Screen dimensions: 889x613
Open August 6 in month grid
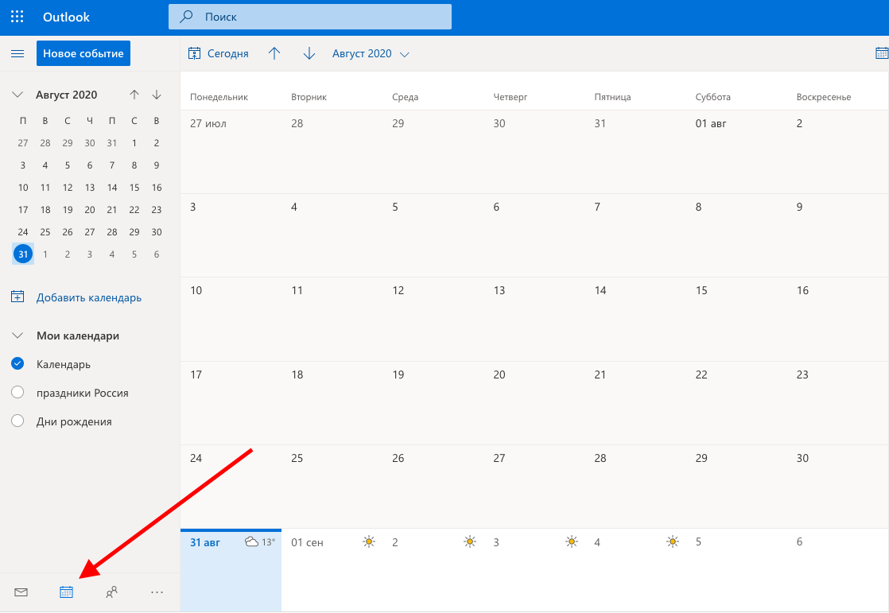[x=534, y=235]
